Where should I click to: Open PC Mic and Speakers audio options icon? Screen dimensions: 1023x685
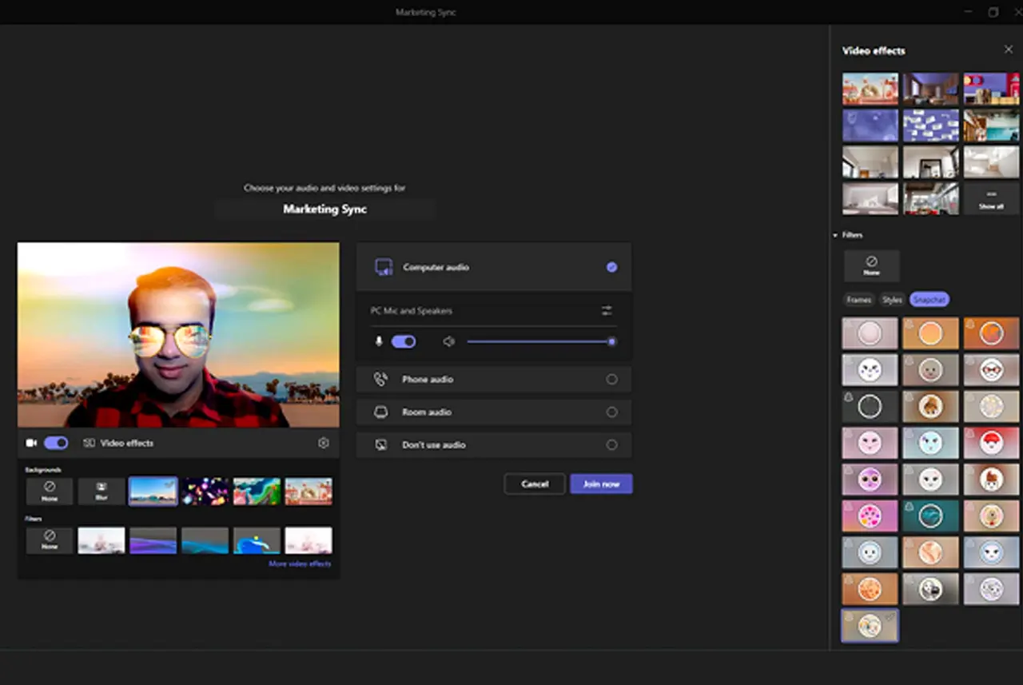(607, 310)
